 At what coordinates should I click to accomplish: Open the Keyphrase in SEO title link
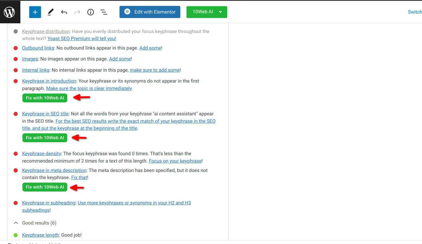coord(45,114)
